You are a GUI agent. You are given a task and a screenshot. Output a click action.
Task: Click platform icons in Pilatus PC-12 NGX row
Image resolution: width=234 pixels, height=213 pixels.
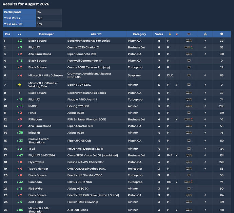tap(189, 182)
